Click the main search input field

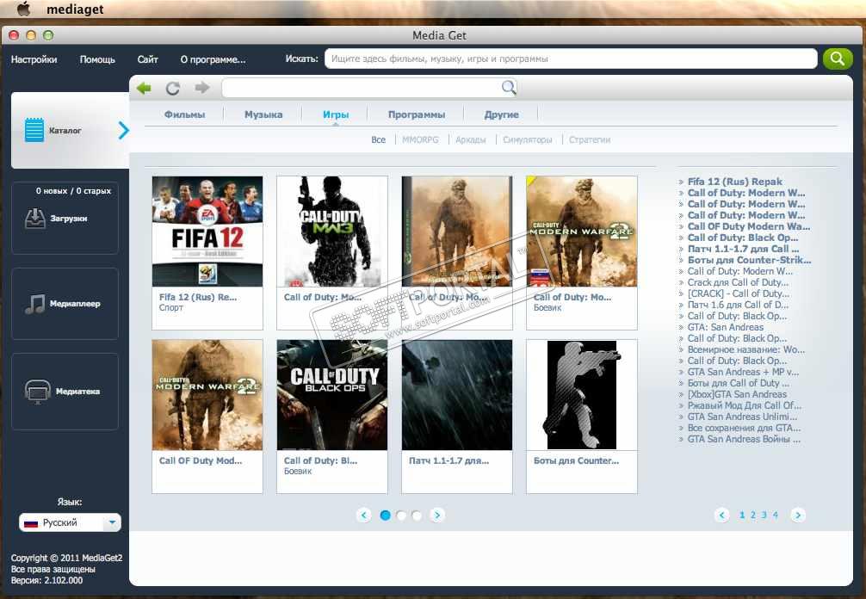571,59
